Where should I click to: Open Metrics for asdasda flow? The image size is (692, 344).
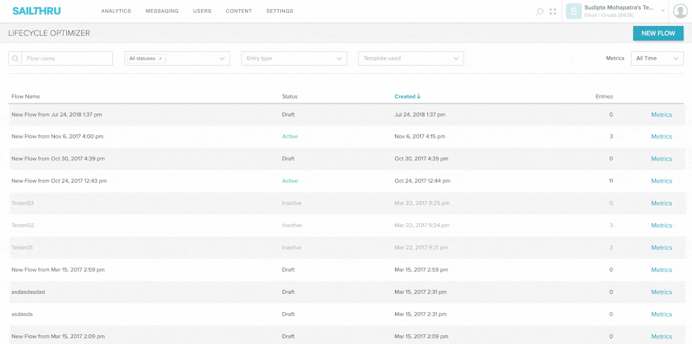661,314
